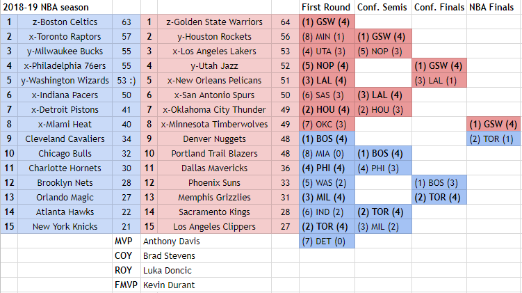
Task: Click the 'Conf. Finals' header cell
Action: [439, 7]
